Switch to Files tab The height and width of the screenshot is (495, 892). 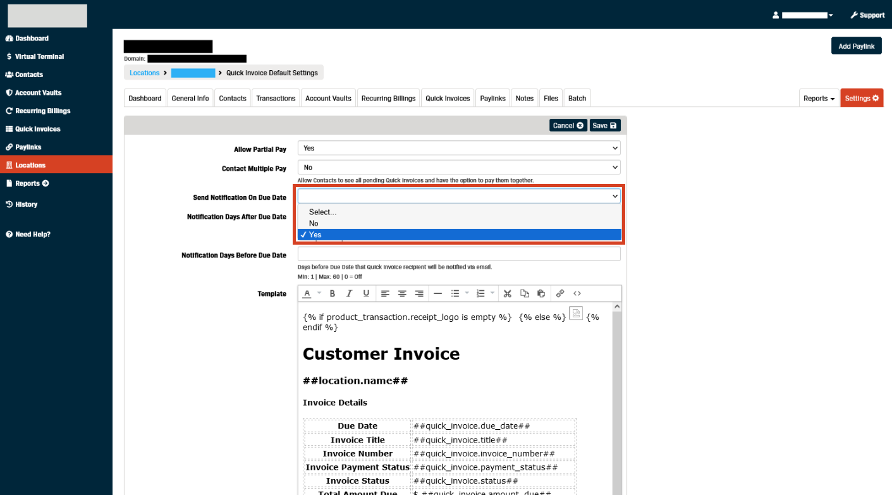click(551, 98)
